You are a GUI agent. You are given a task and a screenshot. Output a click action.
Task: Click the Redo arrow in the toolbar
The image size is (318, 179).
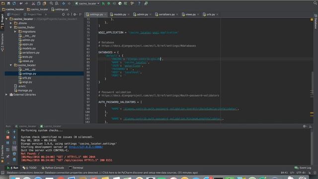(x=26, y=3)
